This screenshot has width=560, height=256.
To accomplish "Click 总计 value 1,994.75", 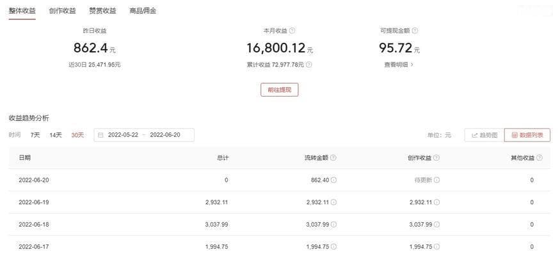I will pos(217,246).
